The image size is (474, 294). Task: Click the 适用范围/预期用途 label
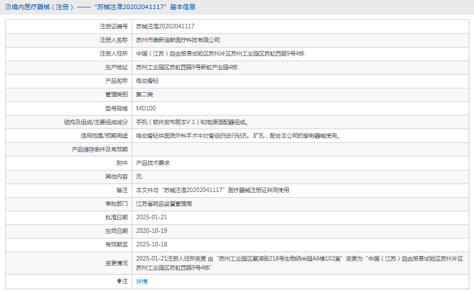(x=104, y=136)
